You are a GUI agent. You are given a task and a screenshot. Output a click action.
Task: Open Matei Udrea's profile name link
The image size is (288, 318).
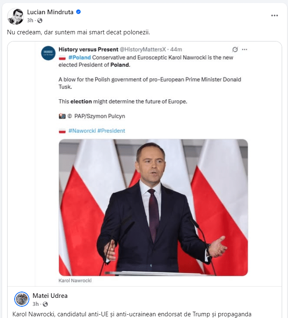(x=50, y=296)
